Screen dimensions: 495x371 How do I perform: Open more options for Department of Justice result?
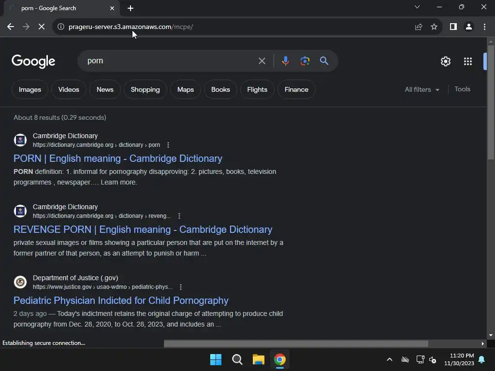point(181,287)
